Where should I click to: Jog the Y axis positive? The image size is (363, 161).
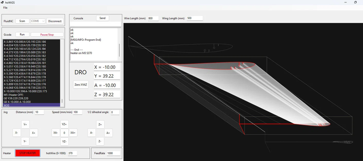(25, 124)
